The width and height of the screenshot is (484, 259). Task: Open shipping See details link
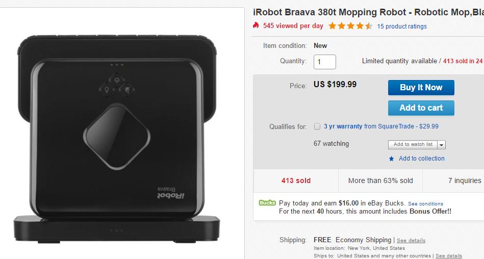tap(411, 240)
